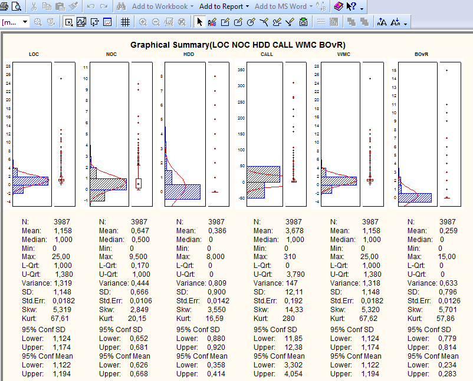Click the ABC text insert tool
Image resolution: width=473 pixels, height=381 pixels.
pos(212,22)
